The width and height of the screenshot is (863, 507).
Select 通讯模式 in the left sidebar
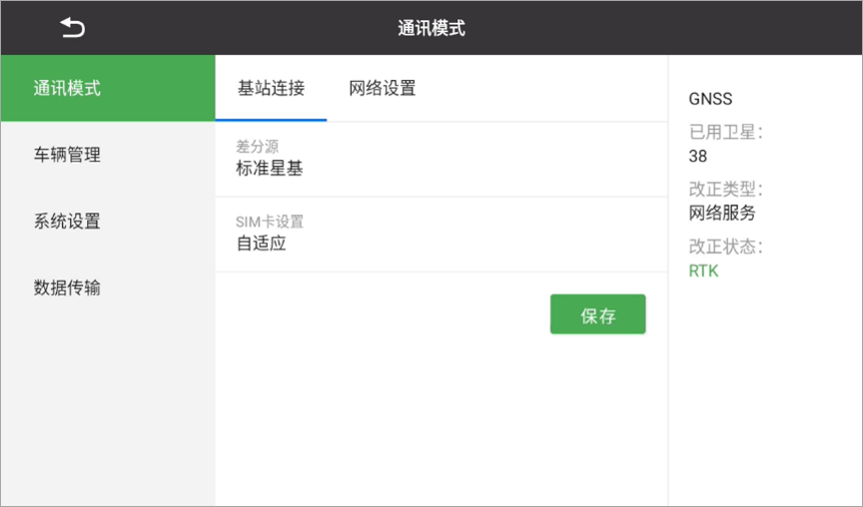point(108,88)
